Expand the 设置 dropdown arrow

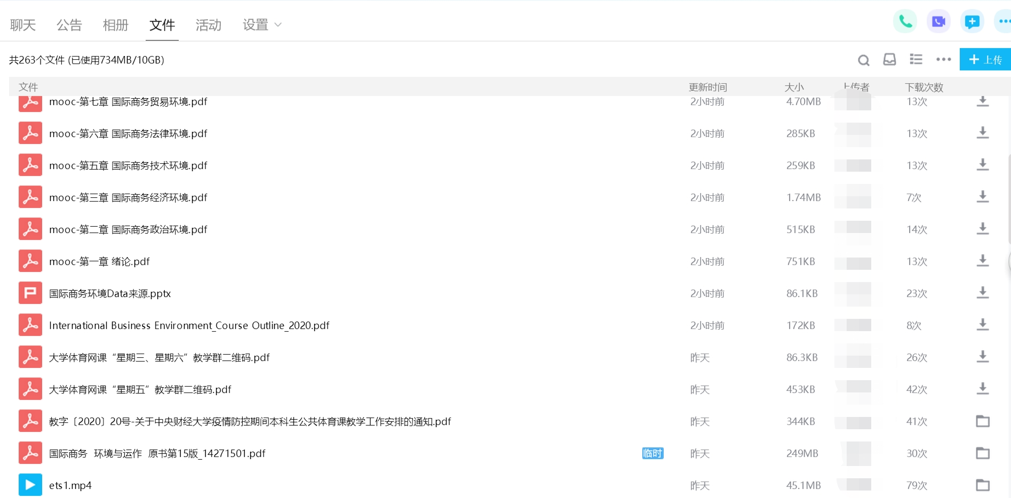point(278,25)
